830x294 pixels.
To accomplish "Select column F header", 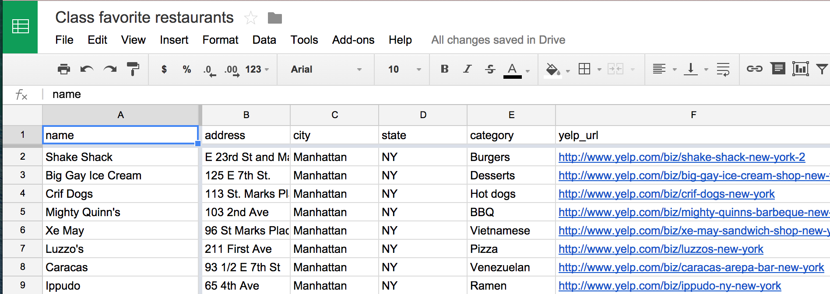I will click(x=693, y=115).
